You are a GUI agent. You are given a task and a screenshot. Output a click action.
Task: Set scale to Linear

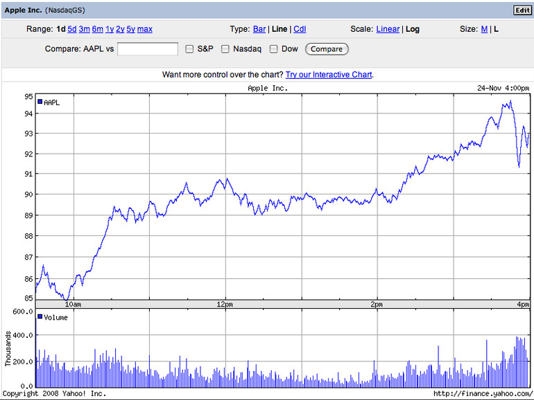[388, 29]
